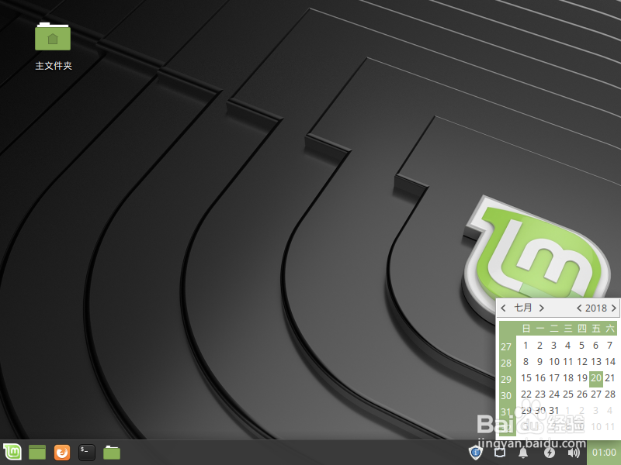This screenshot has width=621, height=465.
Task: Advance the calendar to year 2019
Action: (613, 308)
